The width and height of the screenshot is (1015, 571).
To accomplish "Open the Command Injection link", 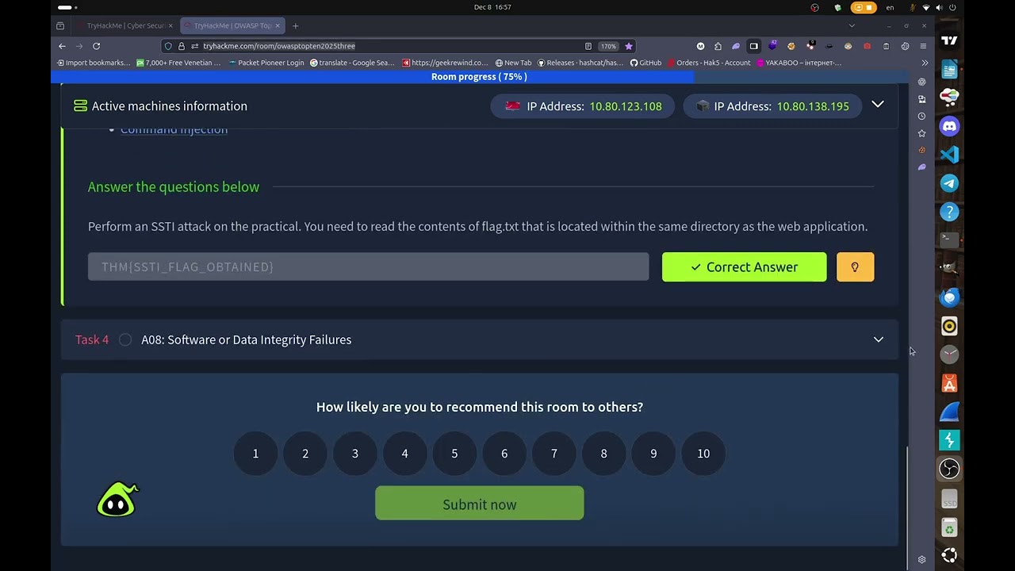I will tap(174, 130).
